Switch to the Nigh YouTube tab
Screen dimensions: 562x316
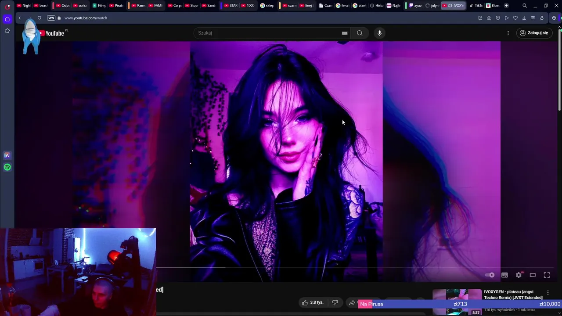24,6
